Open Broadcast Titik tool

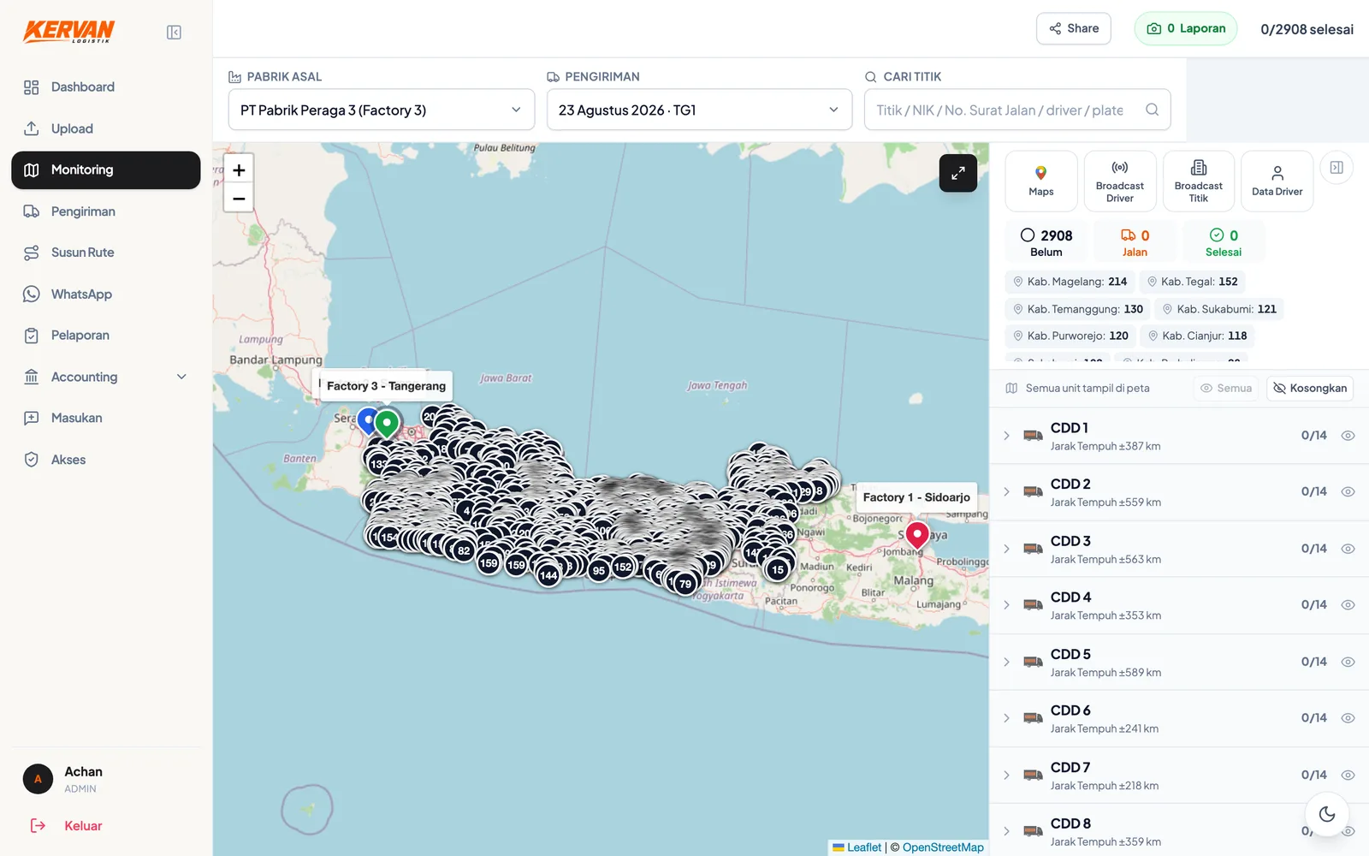point(1199,181)
